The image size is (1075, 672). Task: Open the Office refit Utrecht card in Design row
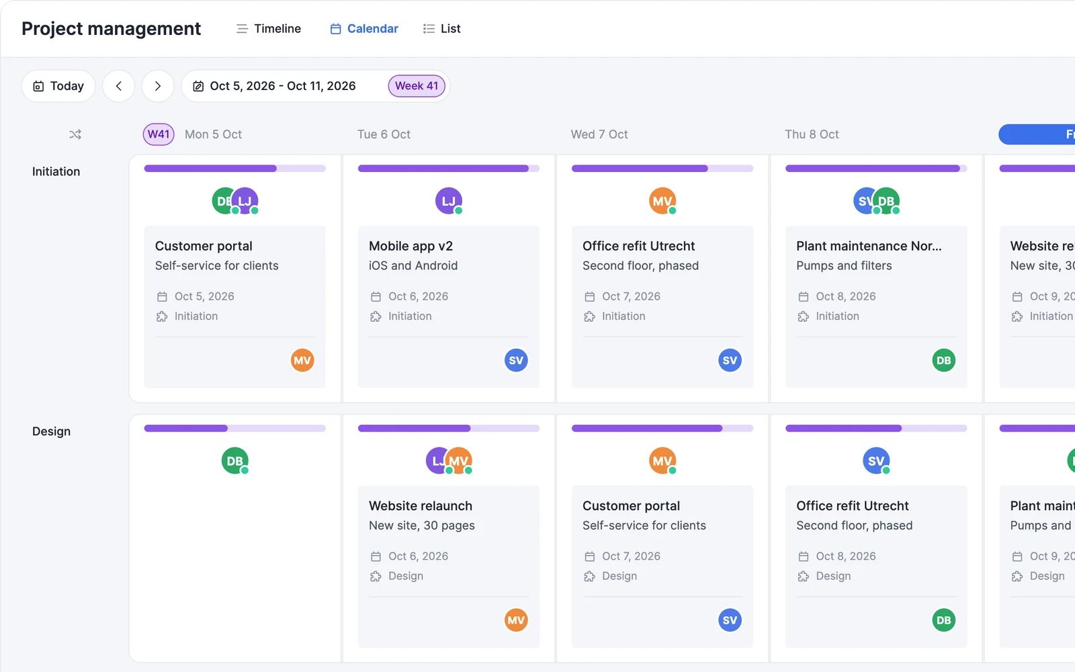click(876, 566)
